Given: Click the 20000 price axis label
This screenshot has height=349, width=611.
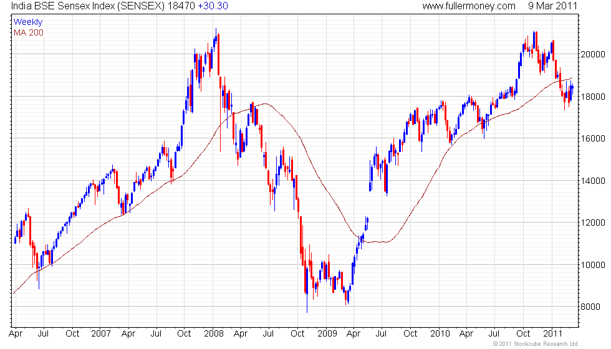Looking at the screenshot, I should (593, 55).
